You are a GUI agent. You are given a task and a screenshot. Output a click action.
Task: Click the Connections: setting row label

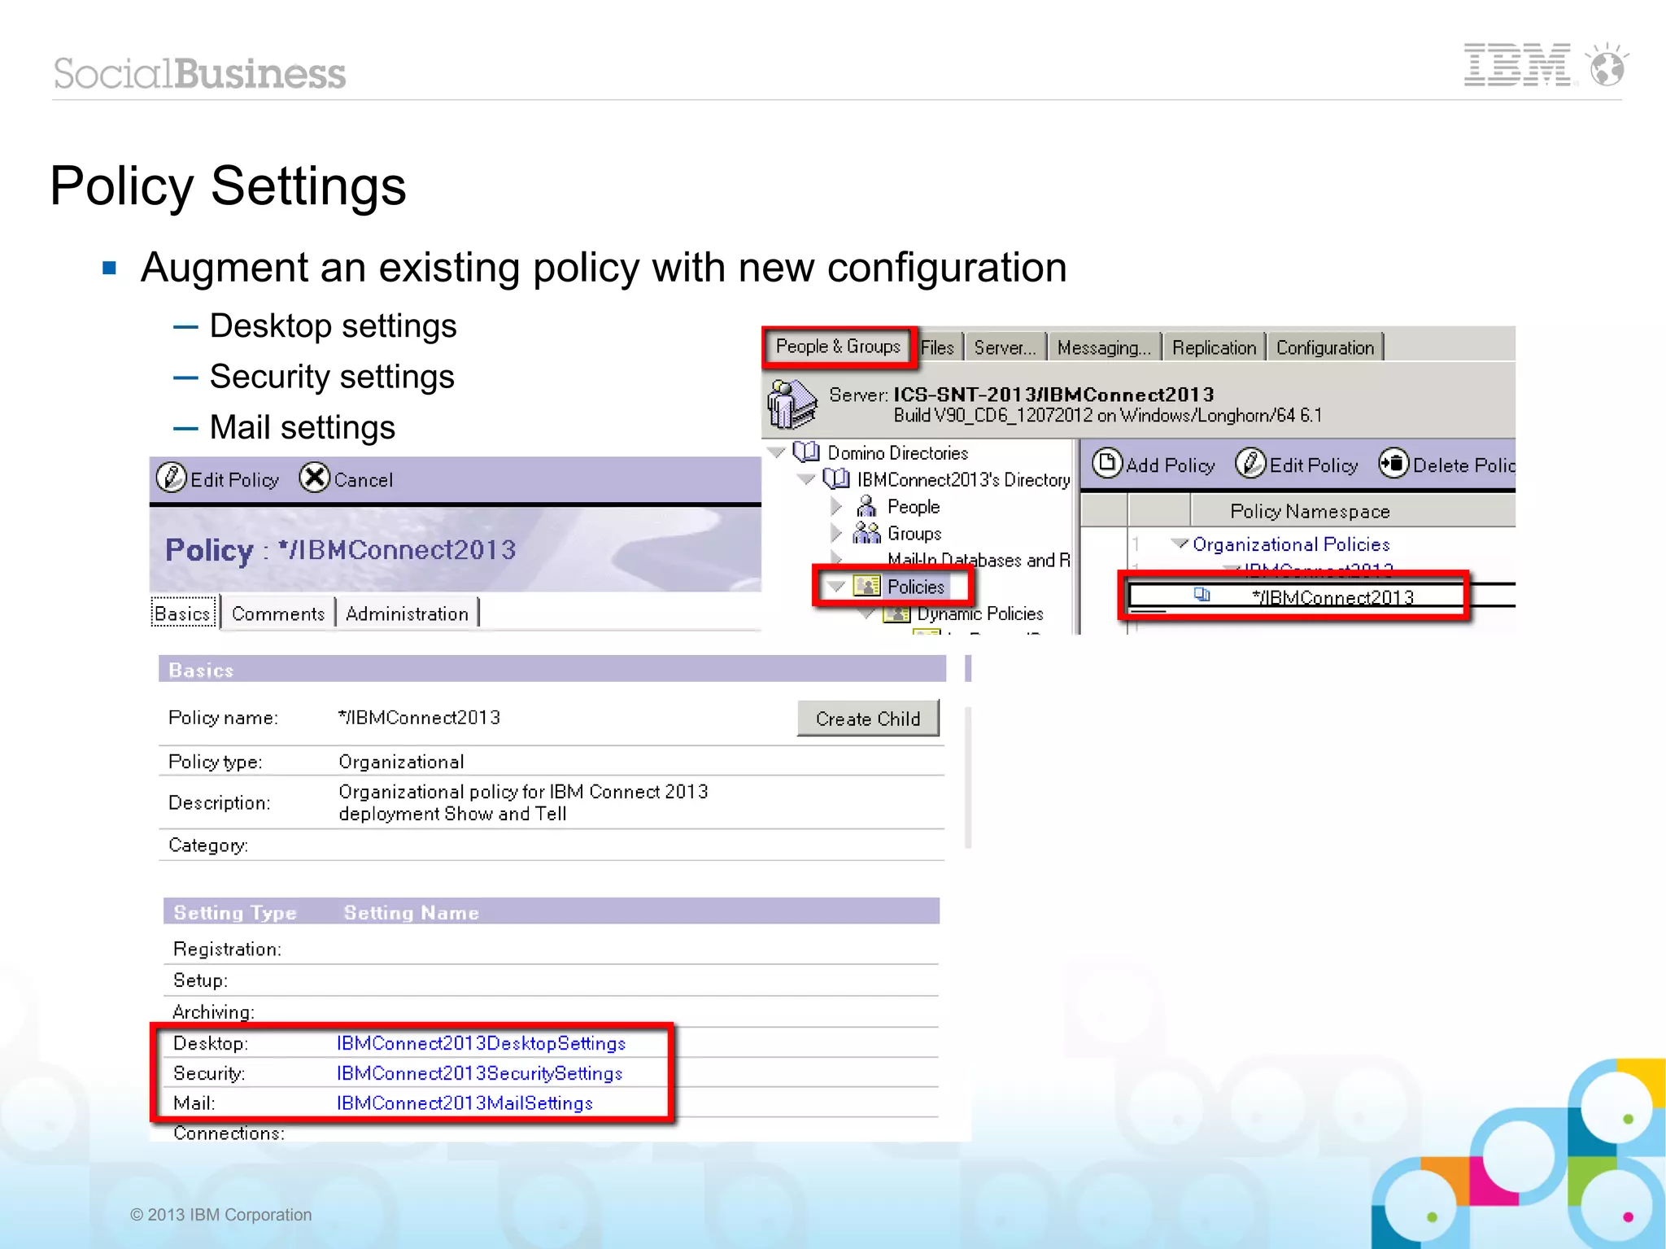(x=229, y=1133)
